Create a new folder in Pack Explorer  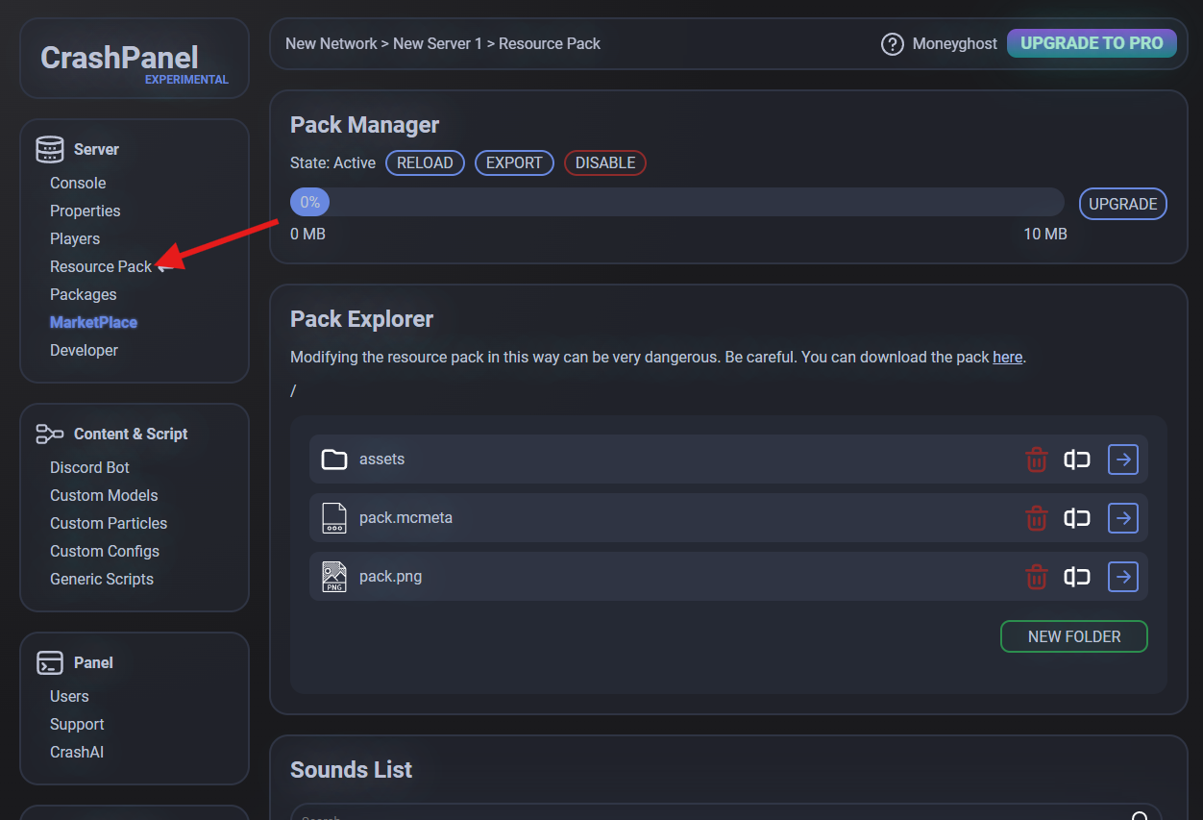1073,636
